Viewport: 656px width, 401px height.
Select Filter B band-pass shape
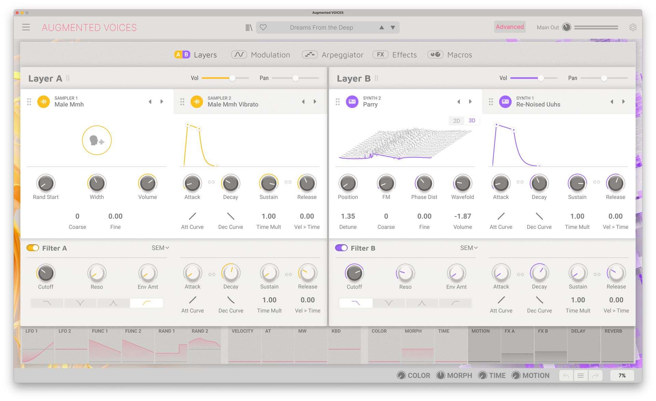422,303
